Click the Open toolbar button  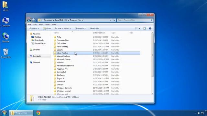tap(47, 28)
